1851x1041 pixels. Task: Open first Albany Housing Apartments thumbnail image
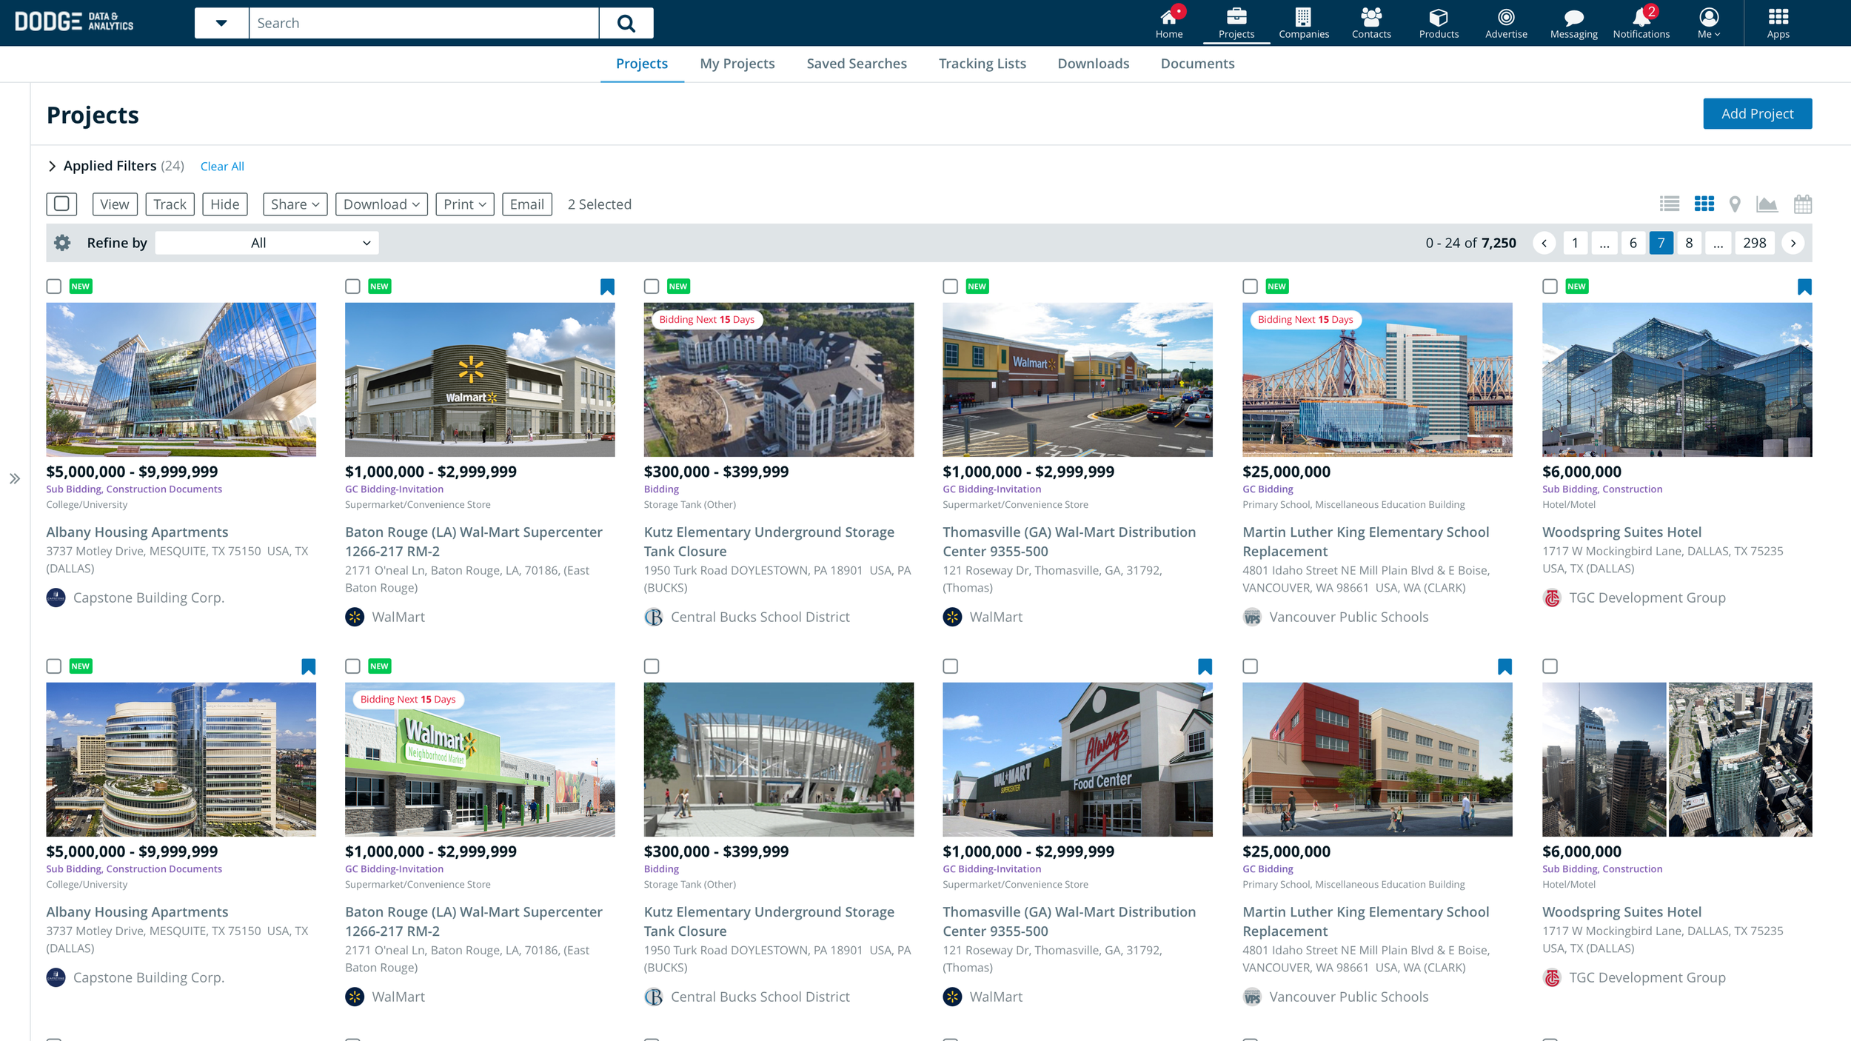click(181, 379)
